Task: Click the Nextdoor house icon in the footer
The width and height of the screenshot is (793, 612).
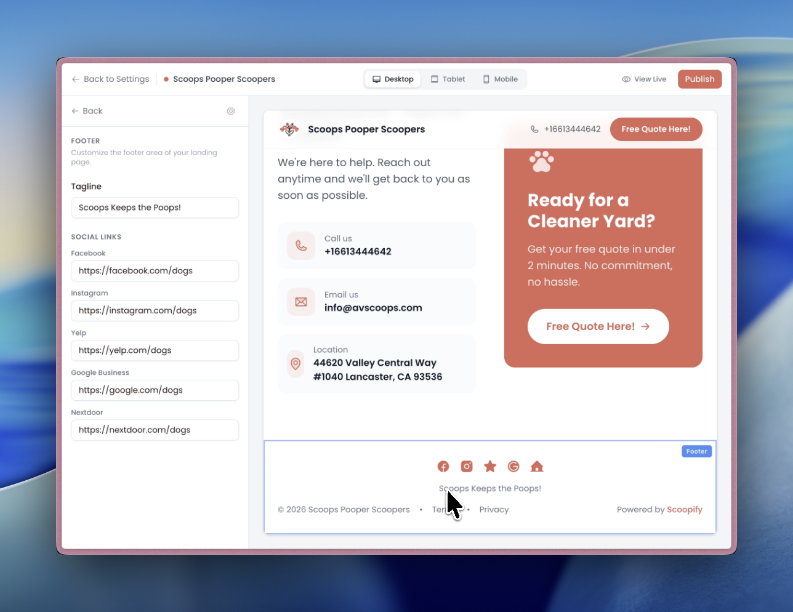Action: point(536,466)
